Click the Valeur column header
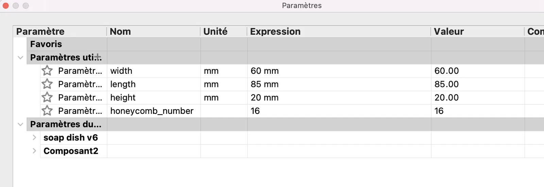Viewport: 544px width, 187px height. pos(448,32)
